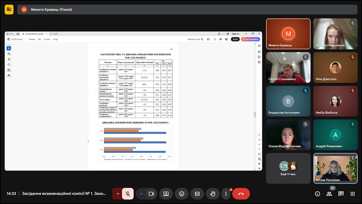Screen dimensions: 362x204
Task: Open the emoji reactions picker
Action: [x=182, y=194]
